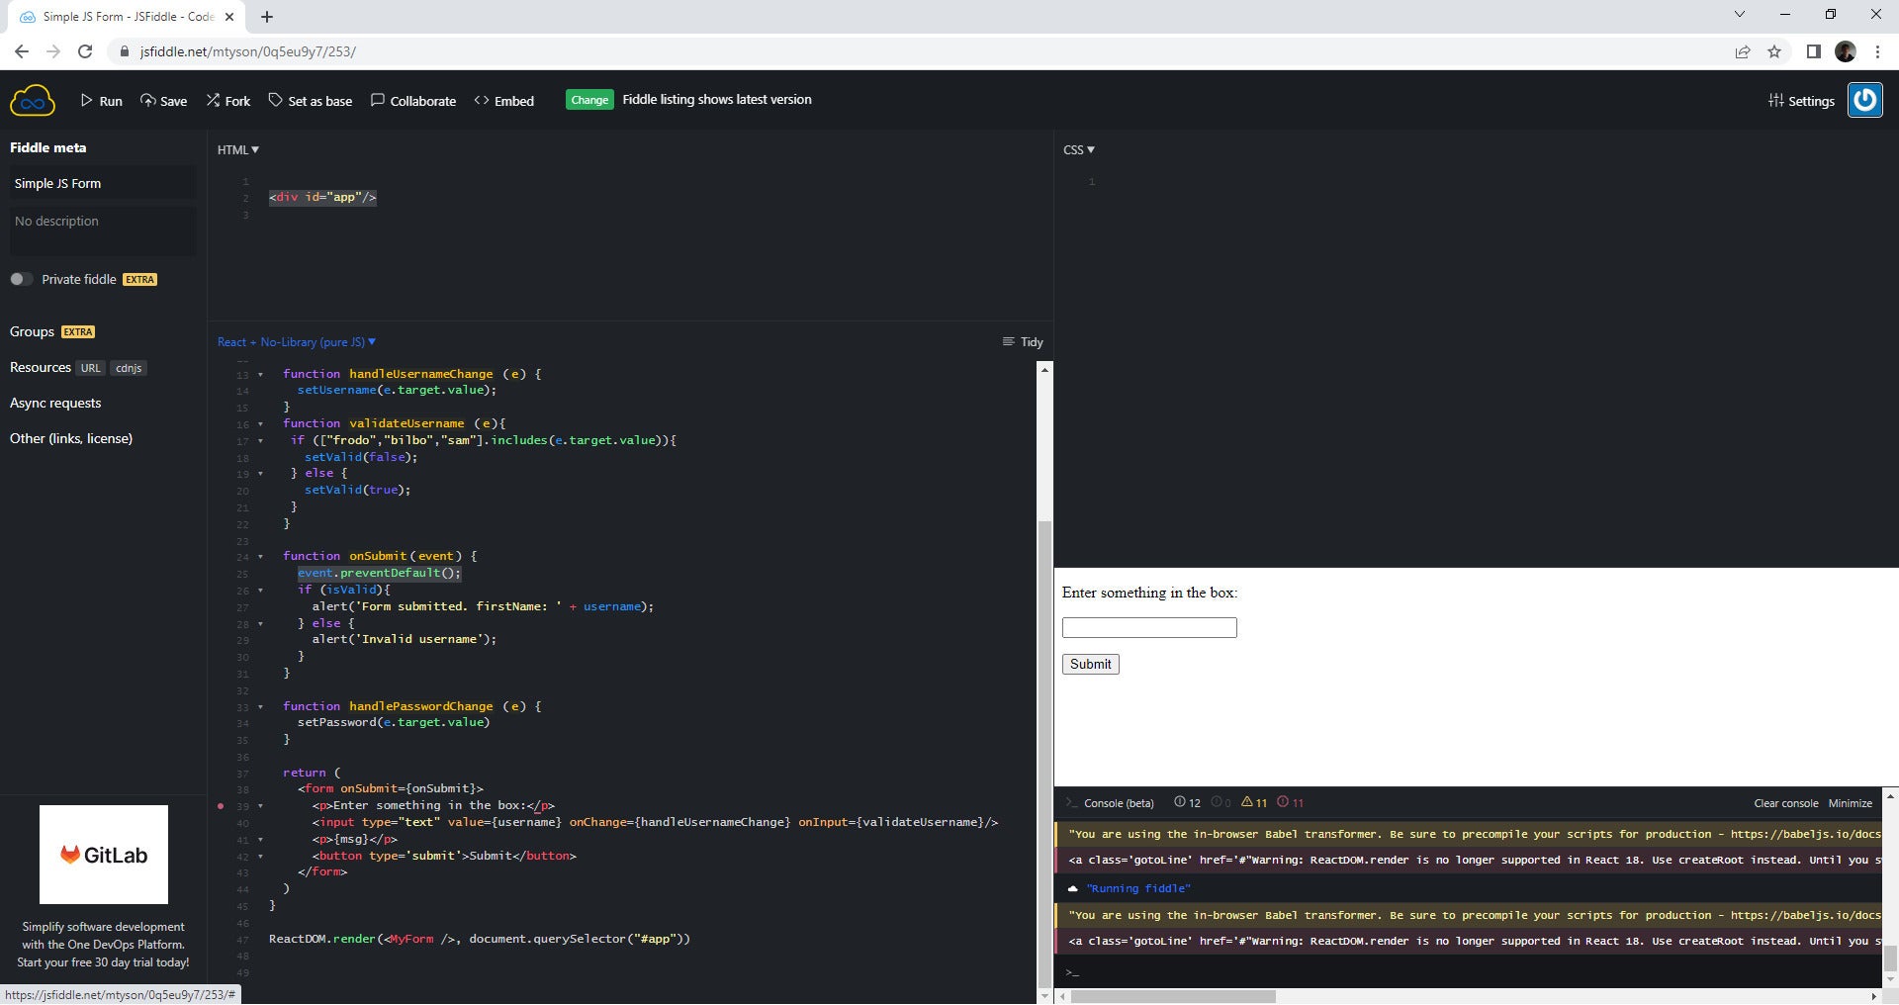The image size is (1899, 1005).
Task: Open Other (links, license) section
Action: click(71, 438)
